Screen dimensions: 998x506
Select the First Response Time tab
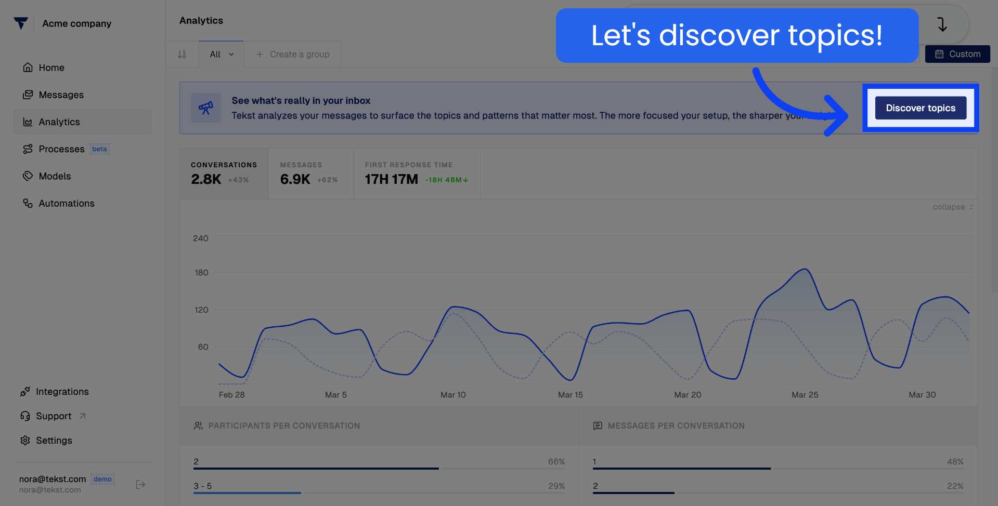coord(417,174)
